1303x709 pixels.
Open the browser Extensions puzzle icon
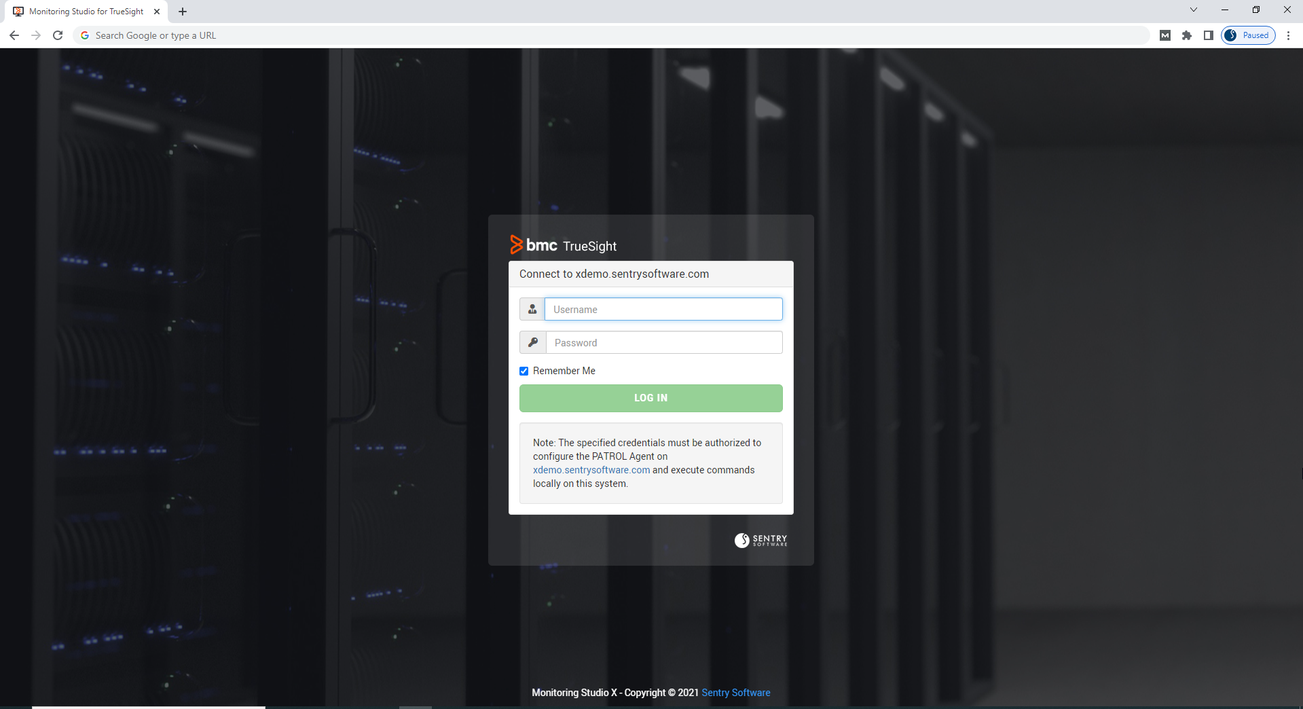[x=1187, y=35]
